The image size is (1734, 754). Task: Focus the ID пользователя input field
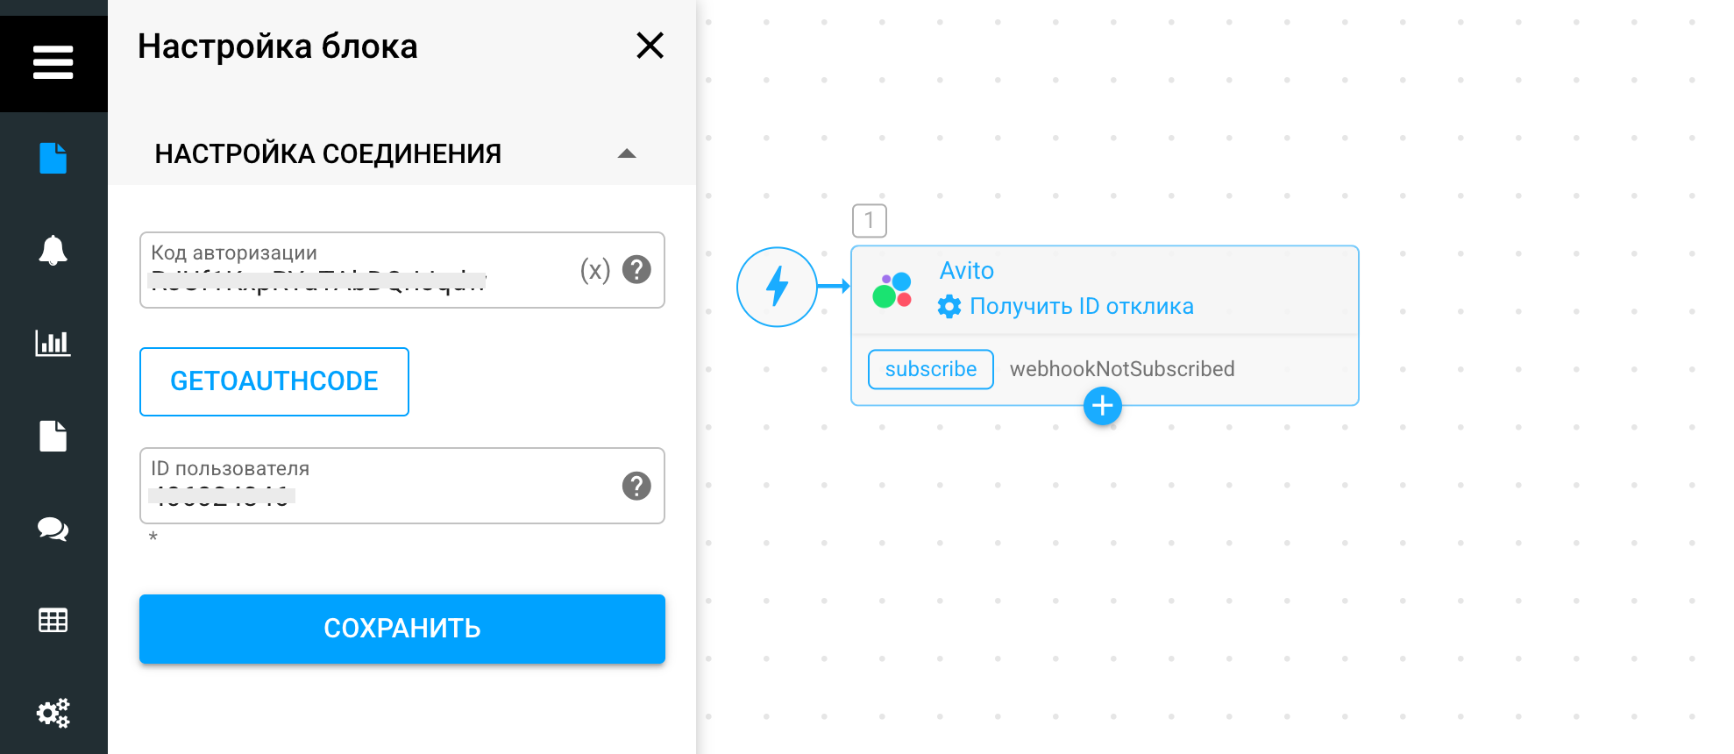pyautogui.click(x=377, y=495)
